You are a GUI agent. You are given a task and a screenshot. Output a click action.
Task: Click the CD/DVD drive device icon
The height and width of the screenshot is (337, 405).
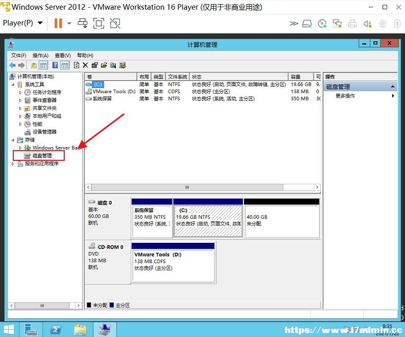click(x=322, y=24)
